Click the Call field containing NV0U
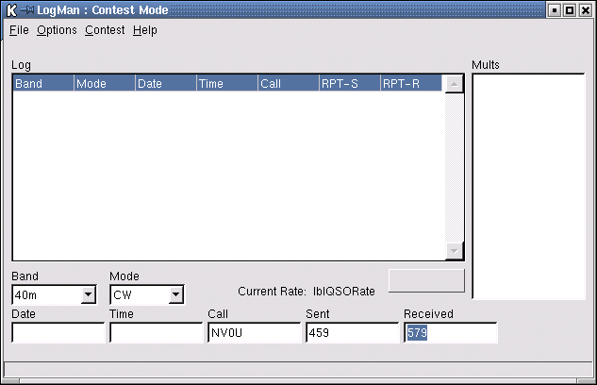The image size is (597, 385). click(x=254, y=333)
